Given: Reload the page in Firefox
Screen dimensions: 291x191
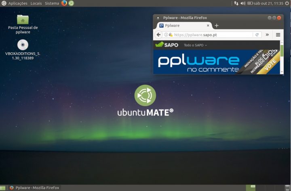Looking at the screenshot, I should 257,35.
